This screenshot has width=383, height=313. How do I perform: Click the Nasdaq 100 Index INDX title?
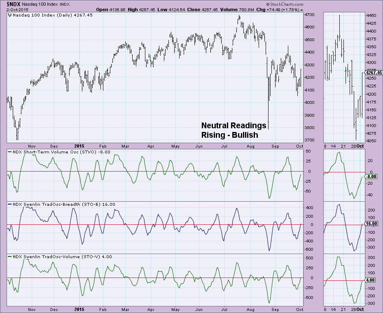pos(46,5)
